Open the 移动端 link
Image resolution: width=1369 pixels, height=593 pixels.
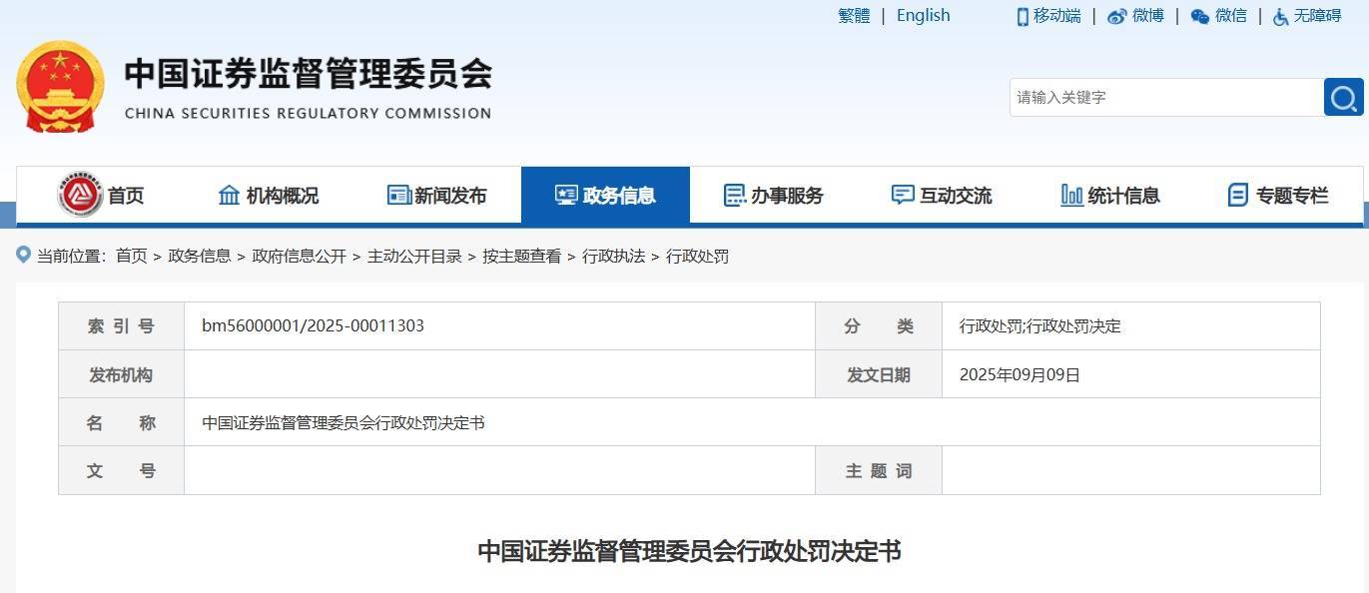click(x=1057, y=16)
